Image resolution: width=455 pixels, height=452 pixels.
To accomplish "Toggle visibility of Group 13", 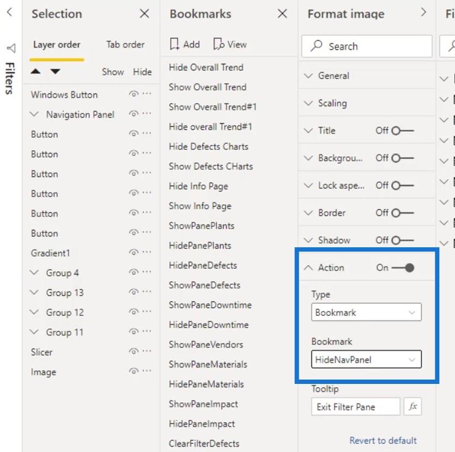I will click(134, 292).
